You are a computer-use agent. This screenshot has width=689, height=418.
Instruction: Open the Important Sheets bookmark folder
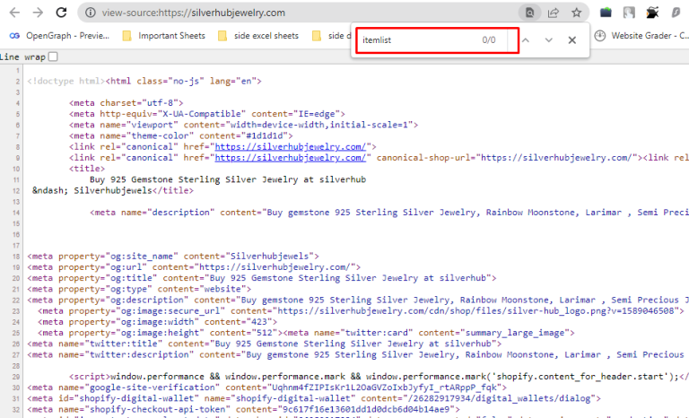164,36
